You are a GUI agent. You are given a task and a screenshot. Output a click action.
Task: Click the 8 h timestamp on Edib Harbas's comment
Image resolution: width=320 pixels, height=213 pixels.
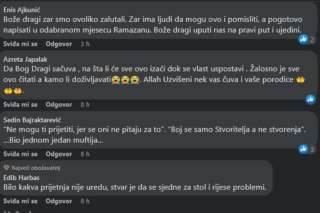pos(85,201)
